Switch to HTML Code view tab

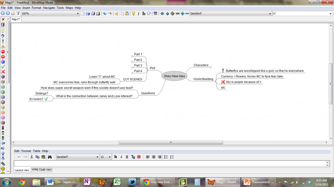tap(41, 170)
